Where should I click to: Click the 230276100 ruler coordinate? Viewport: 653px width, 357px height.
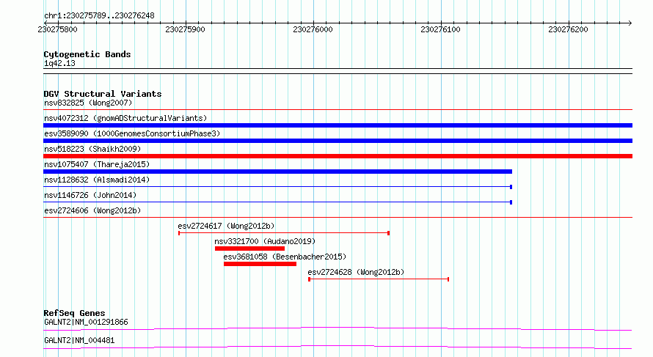click(440, 29)
